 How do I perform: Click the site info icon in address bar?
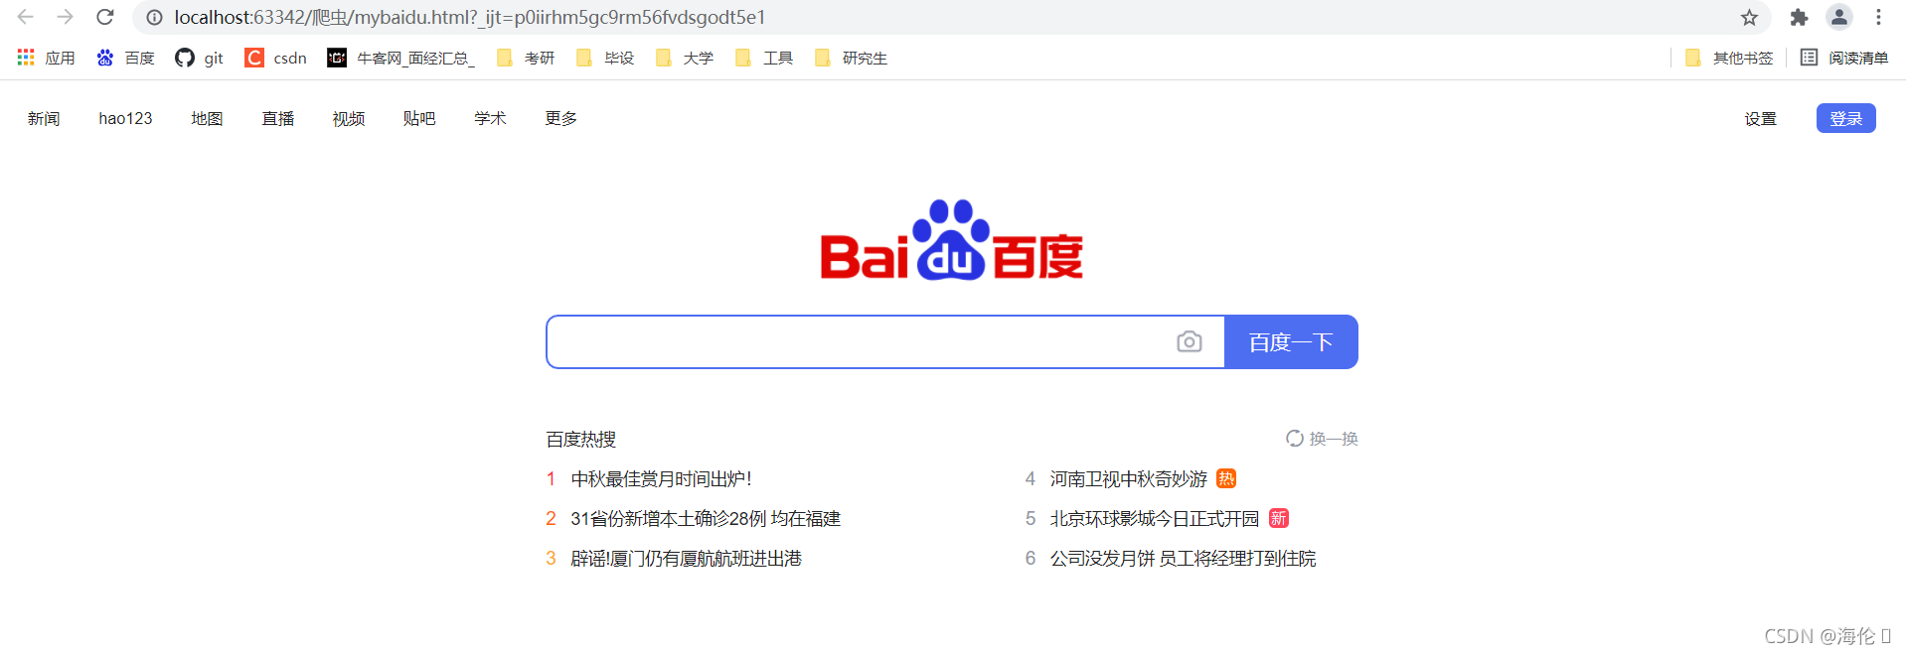[154, 17]
